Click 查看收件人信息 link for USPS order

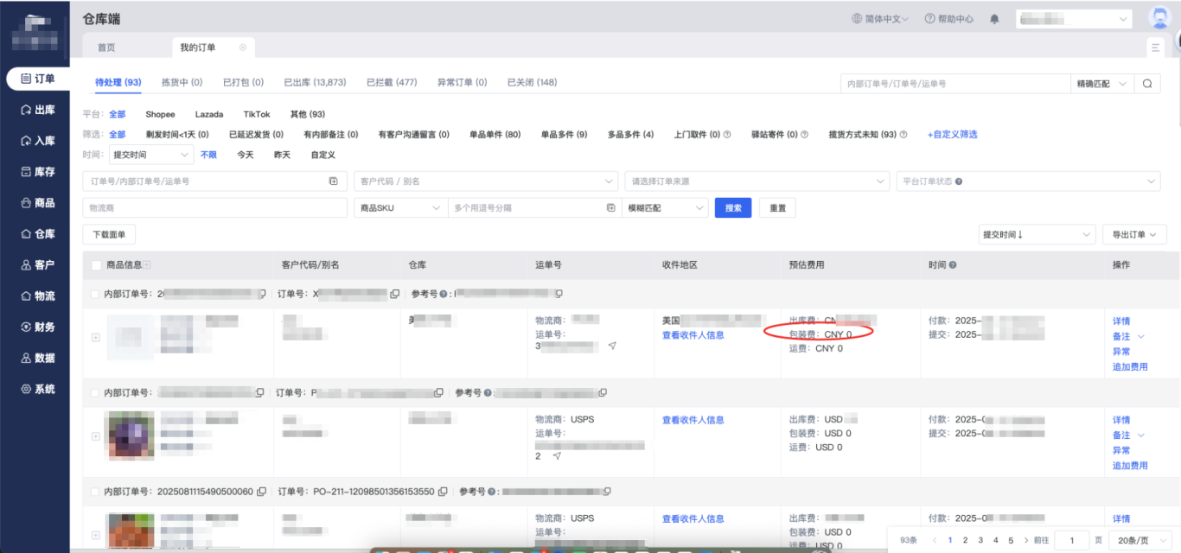[693, 420]
